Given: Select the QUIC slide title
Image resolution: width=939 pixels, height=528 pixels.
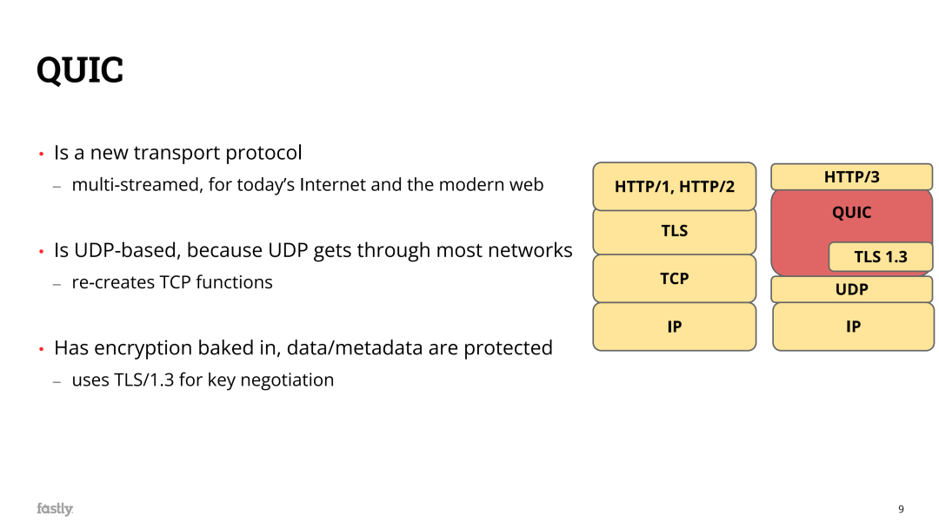Looking at the screenshot, I should pyautogui.click(x=80, y=70).
